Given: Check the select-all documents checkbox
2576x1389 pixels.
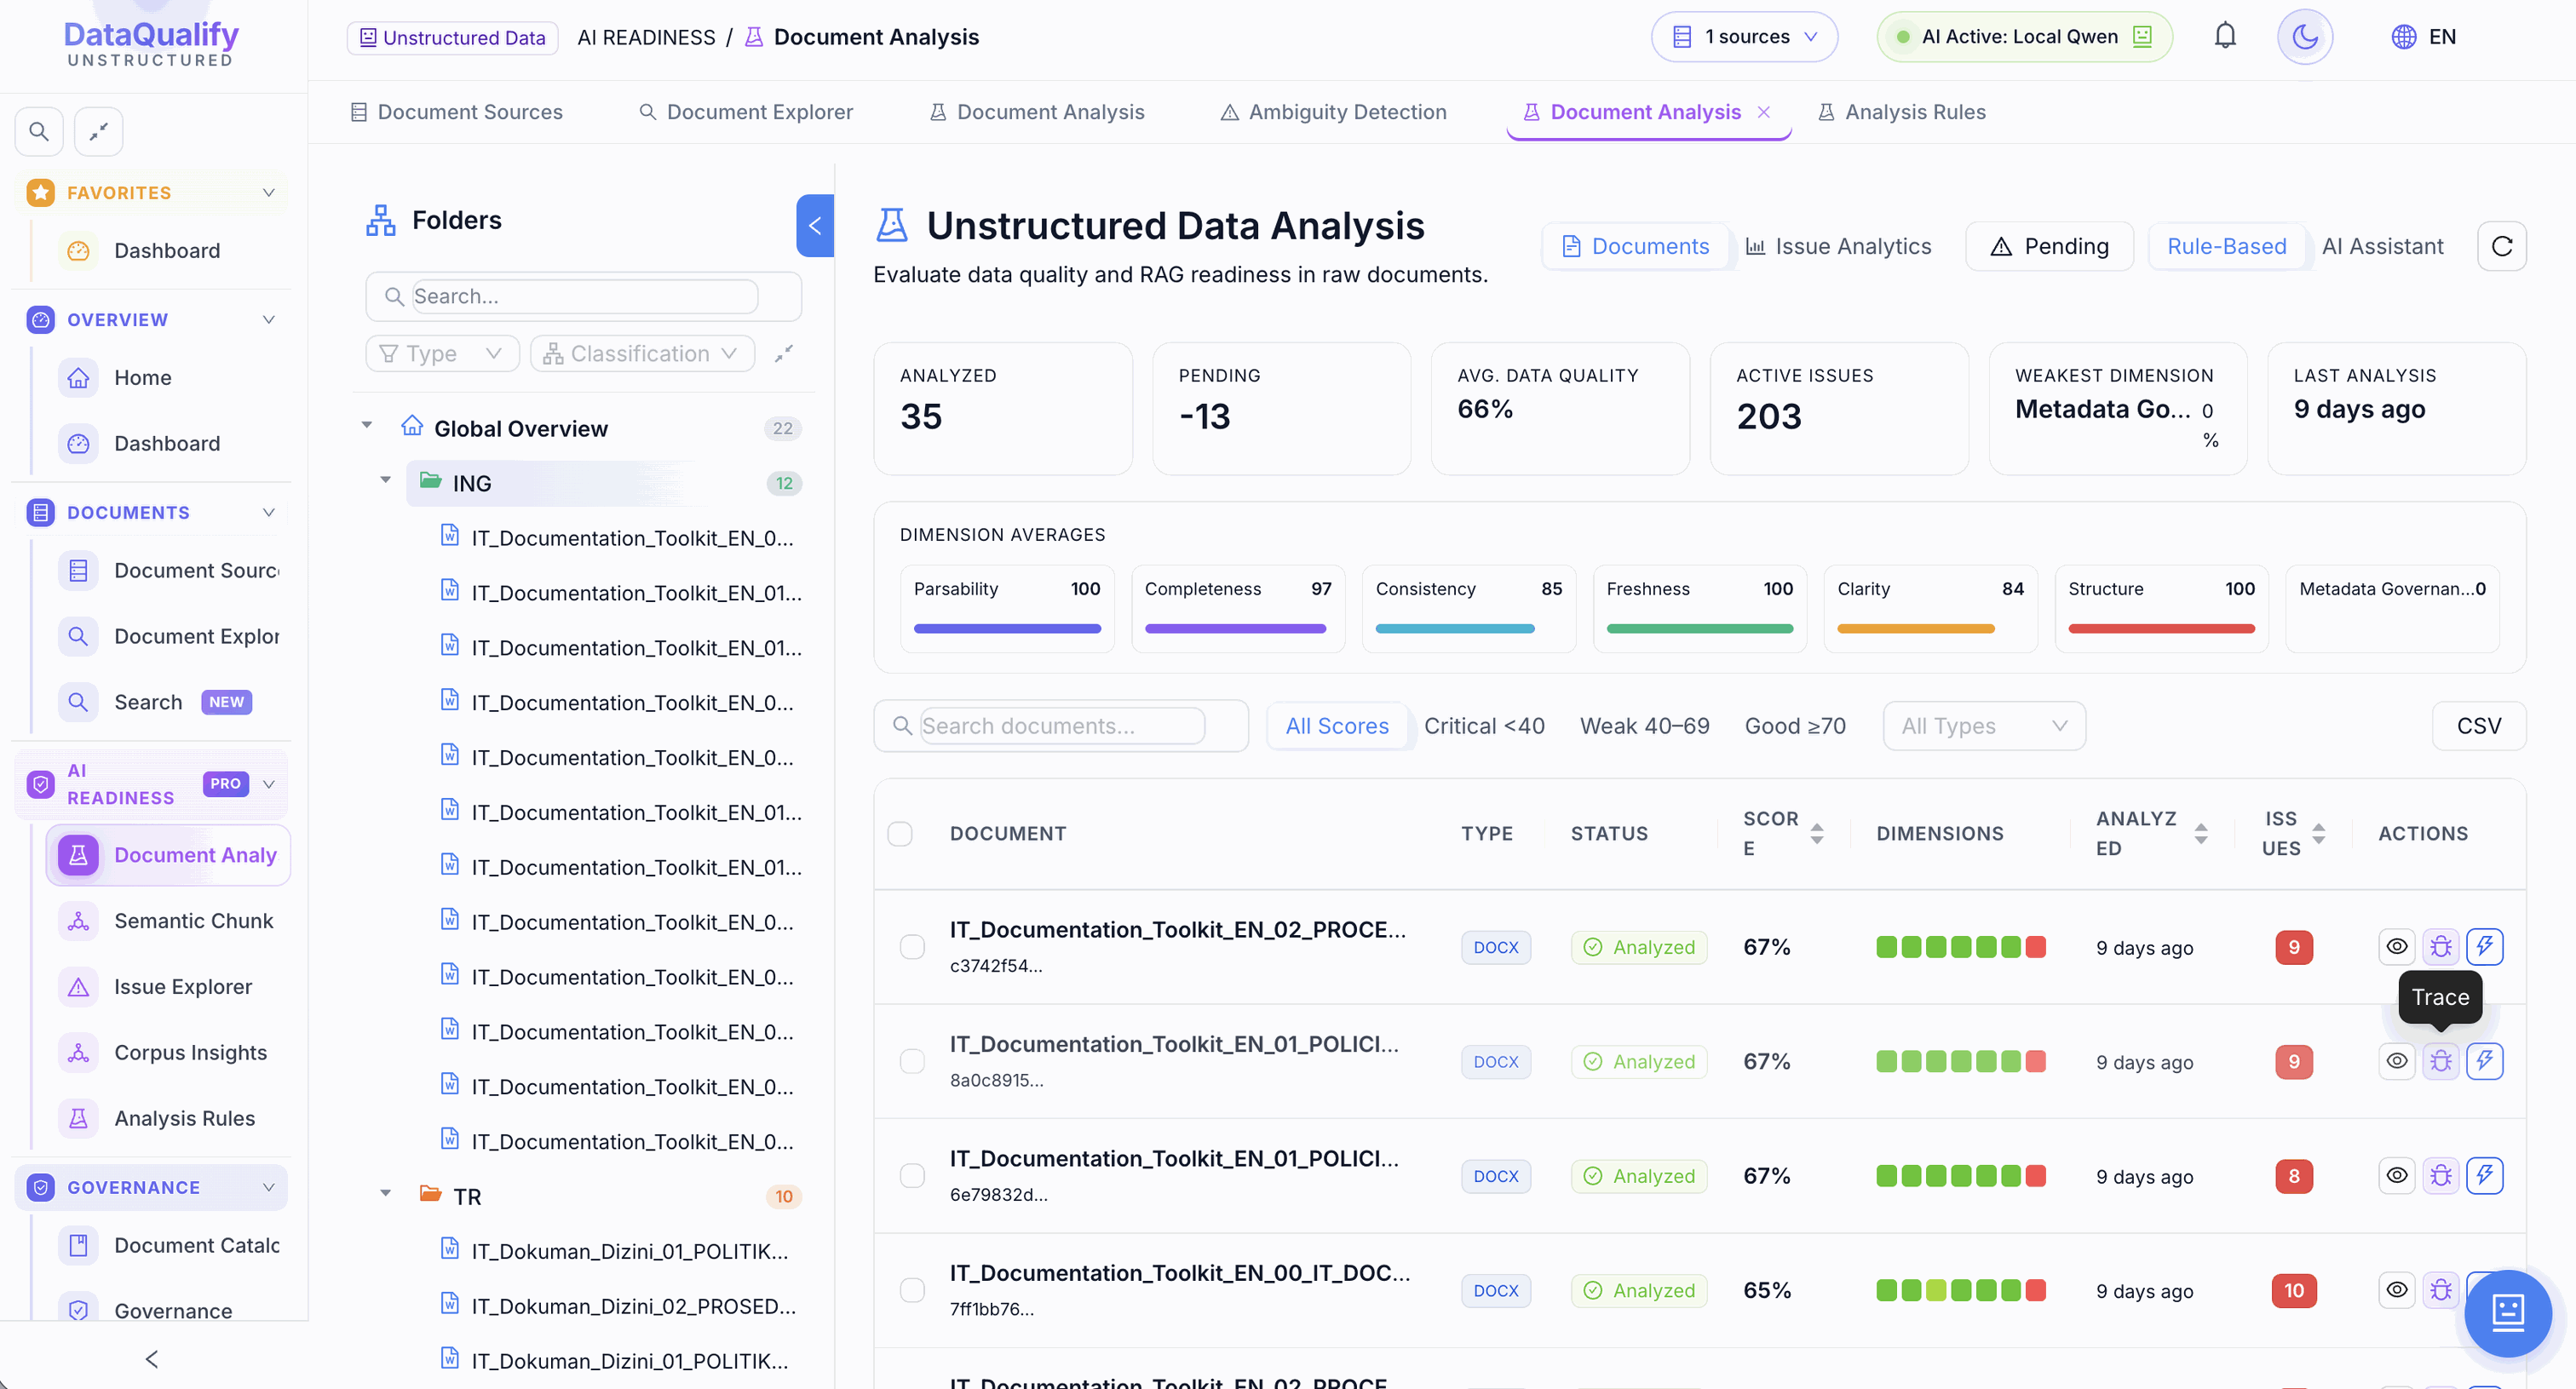Looking at the screenshot, I should coord(900,833).
